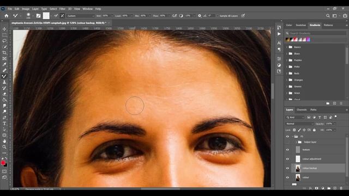Image resolution: width=349 pixels, height=196 pixels.
Task: Expand the Blues gradient folder
Action: pyautogui.click(x=287, y=53)
